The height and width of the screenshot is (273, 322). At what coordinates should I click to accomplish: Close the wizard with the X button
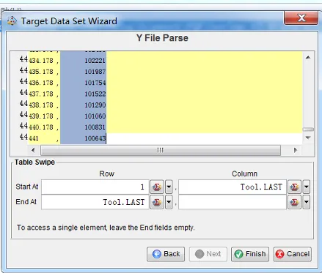(x=301, y=18)
